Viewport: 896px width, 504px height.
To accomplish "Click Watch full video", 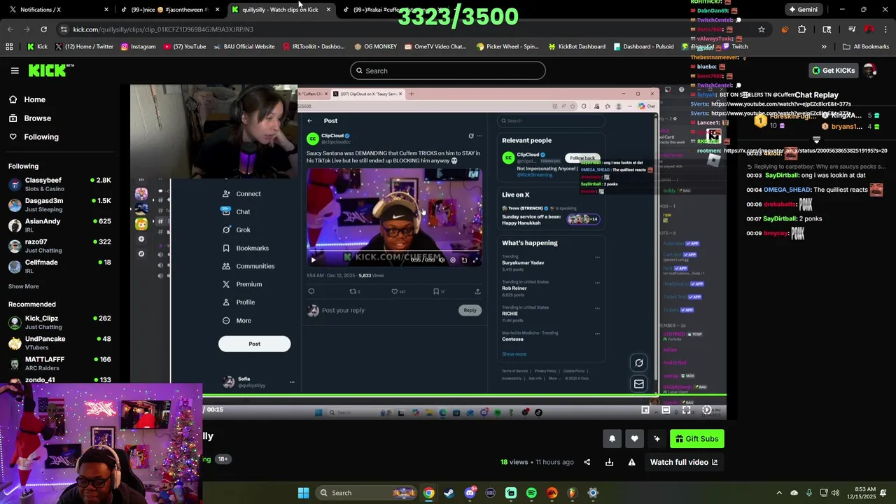I will click(684, 462).
